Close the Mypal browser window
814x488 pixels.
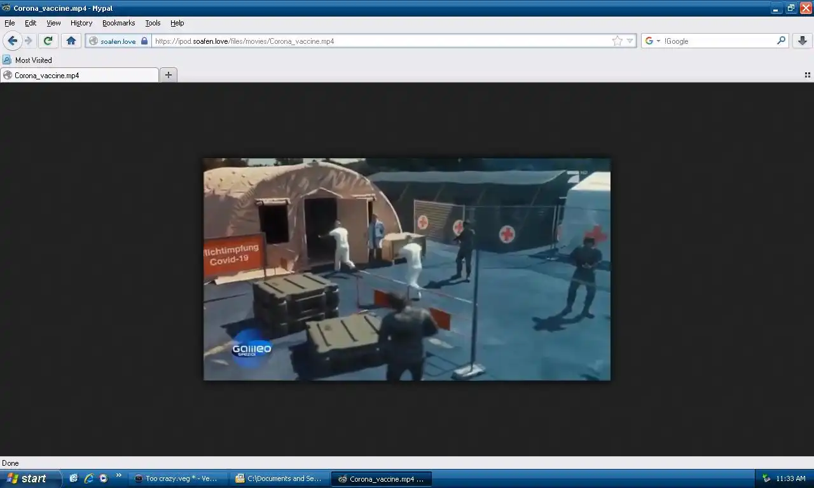click(x=806, y=8)
